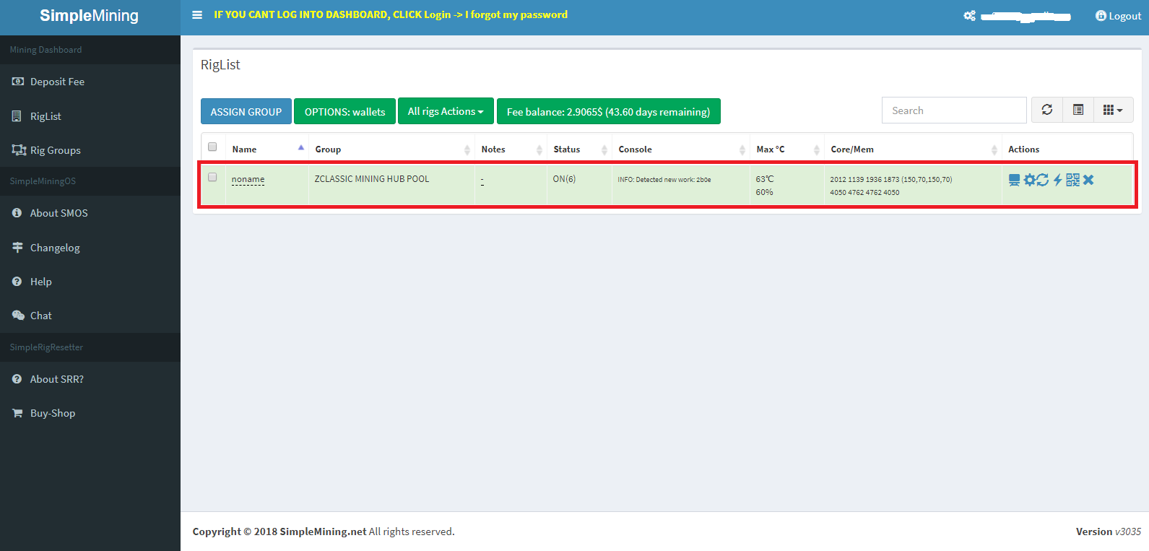Click ZCLASSIC MINING HUB POOL group cell
Viewport: 1149px width, 551px height.
pos(372,179)
